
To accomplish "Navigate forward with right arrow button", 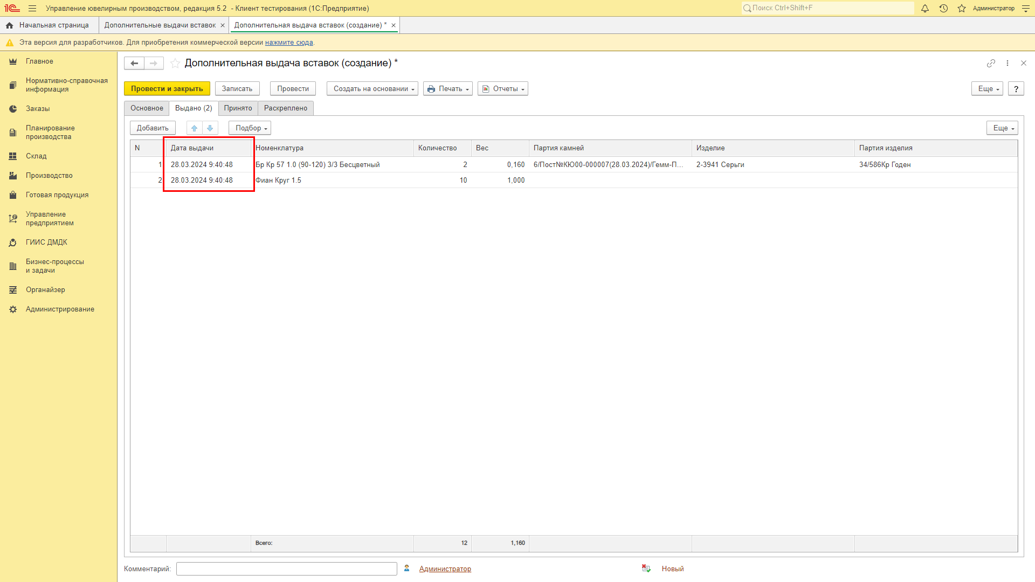I will coord(154,63).
